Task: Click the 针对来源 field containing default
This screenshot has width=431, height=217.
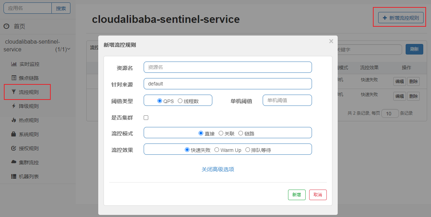Action: [x=228, y=84]
